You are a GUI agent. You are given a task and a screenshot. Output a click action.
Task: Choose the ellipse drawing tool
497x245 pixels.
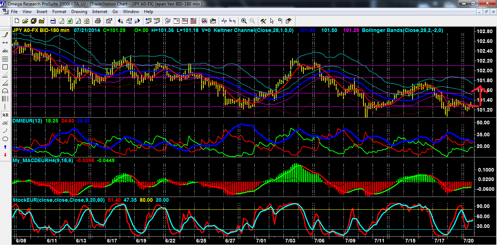click(5, 139)
